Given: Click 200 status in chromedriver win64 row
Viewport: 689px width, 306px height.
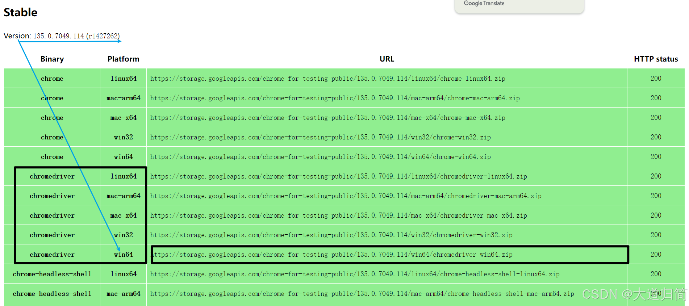Looking at the screenshot, I should [x=656, y=255].
